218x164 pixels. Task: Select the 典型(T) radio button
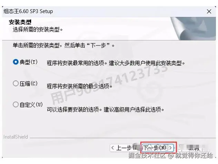pyautogui.click(x=16, y=62)
